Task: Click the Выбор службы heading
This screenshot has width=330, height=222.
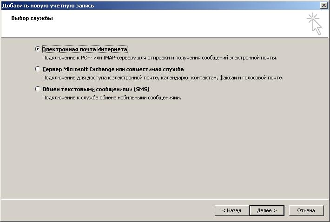Action: tap(32, 18)
